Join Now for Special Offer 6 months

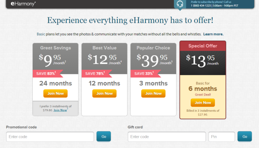coord(203,103)
